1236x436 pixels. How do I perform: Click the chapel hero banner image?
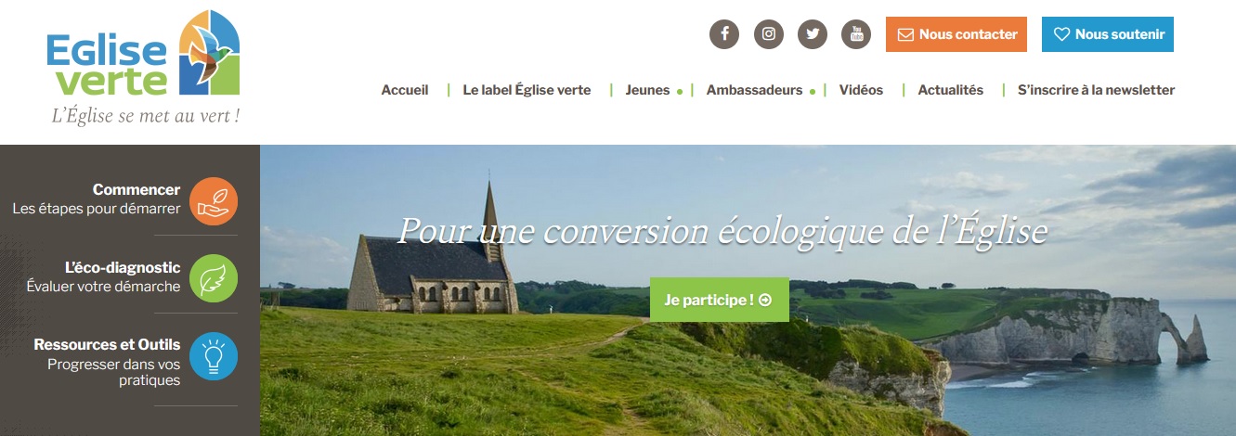(748, 290)
